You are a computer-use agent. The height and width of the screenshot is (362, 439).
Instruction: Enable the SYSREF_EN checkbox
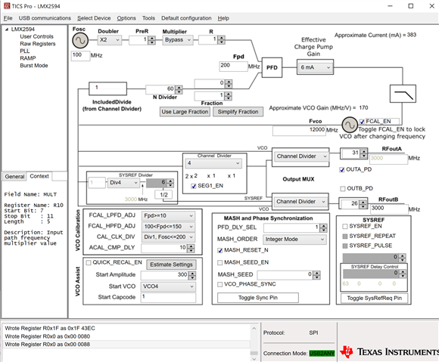(x=345, y=226)
